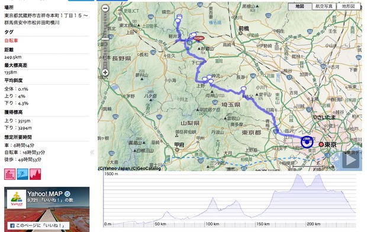Click the 軽井沢 label on the map

coord(175,36)
